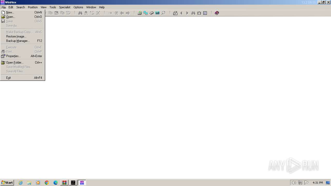The image size is (331, 186).
Task: Switch to black Z app taskbar button
Action: 73,183
